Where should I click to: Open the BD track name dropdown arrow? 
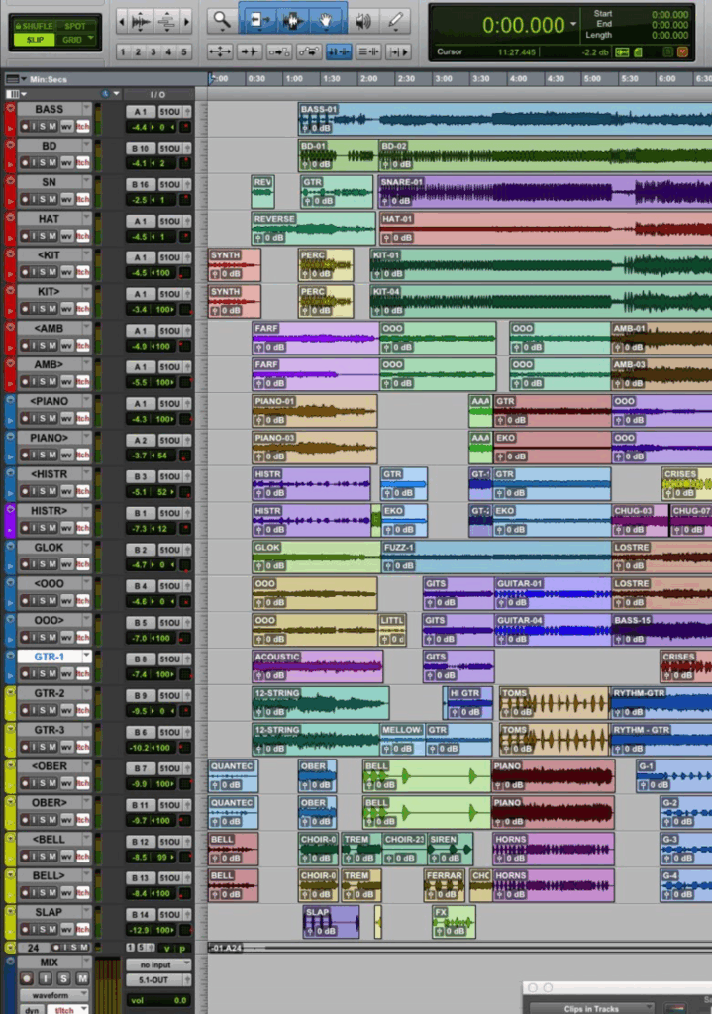86,146
